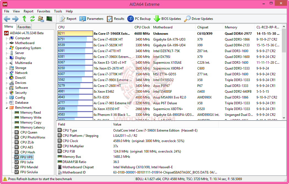Check for Driver Updates
This screenshot has width=289, height=184.
(x=199, y=19)
